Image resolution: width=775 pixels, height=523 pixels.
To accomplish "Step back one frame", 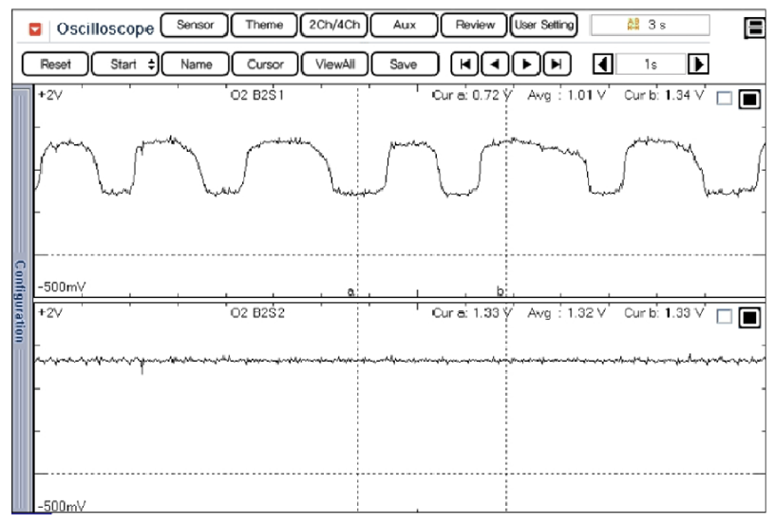I will coord(495,65).
